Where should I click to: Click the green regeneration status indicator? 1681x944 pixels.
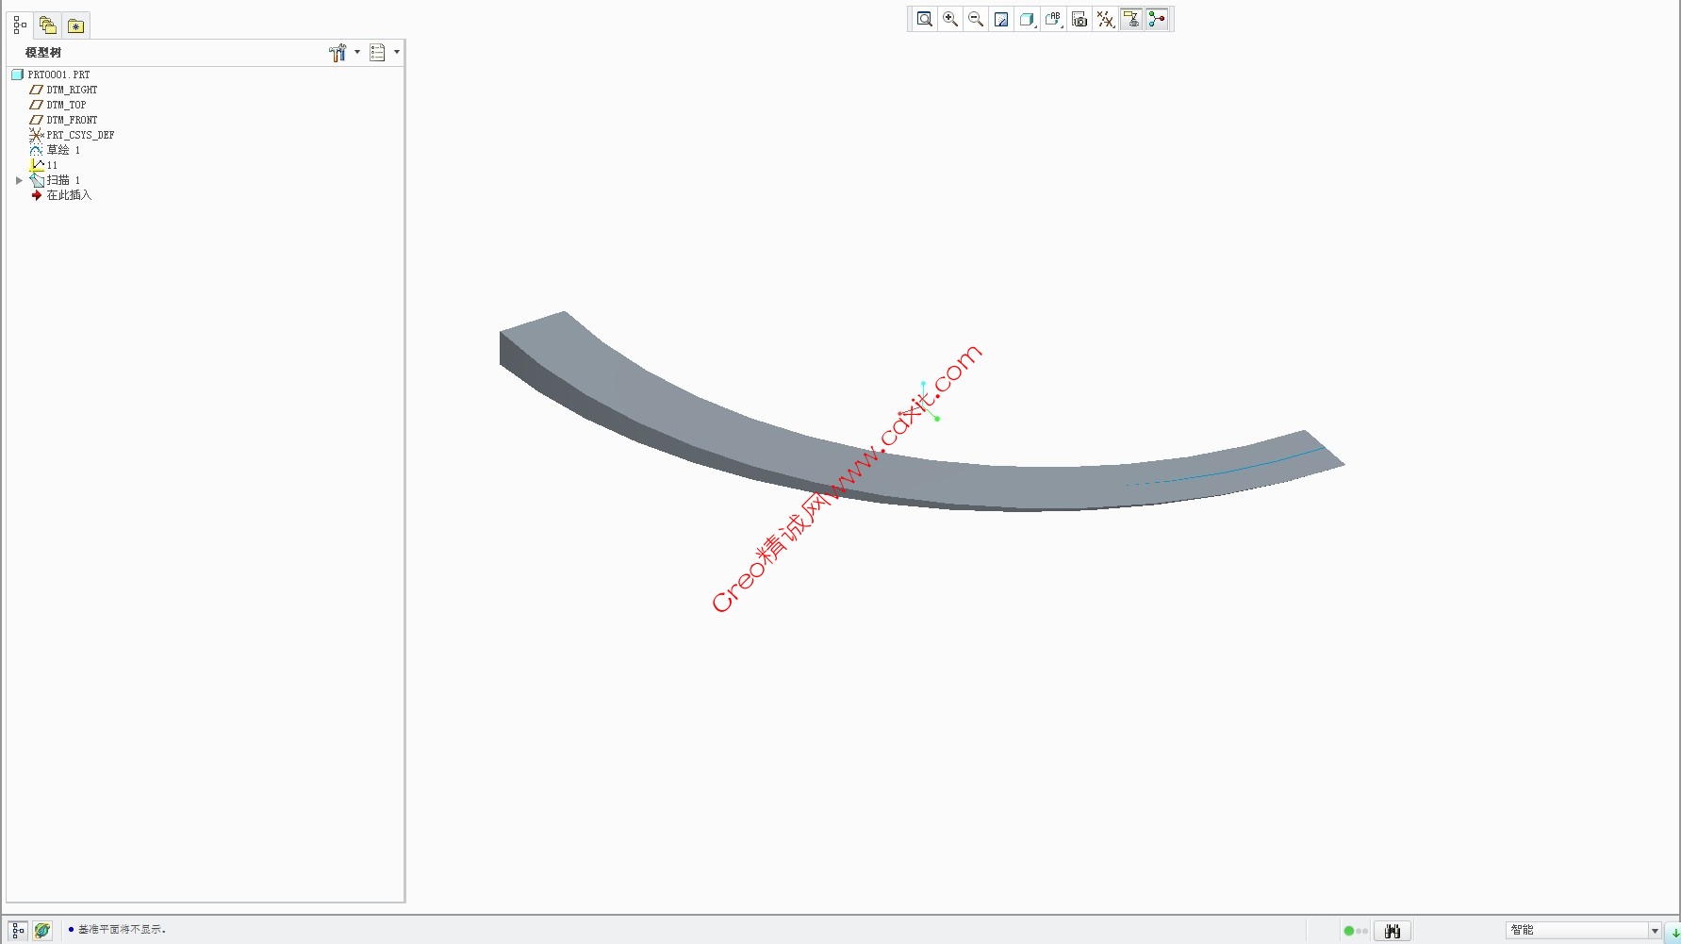[x=1349, y=931]
